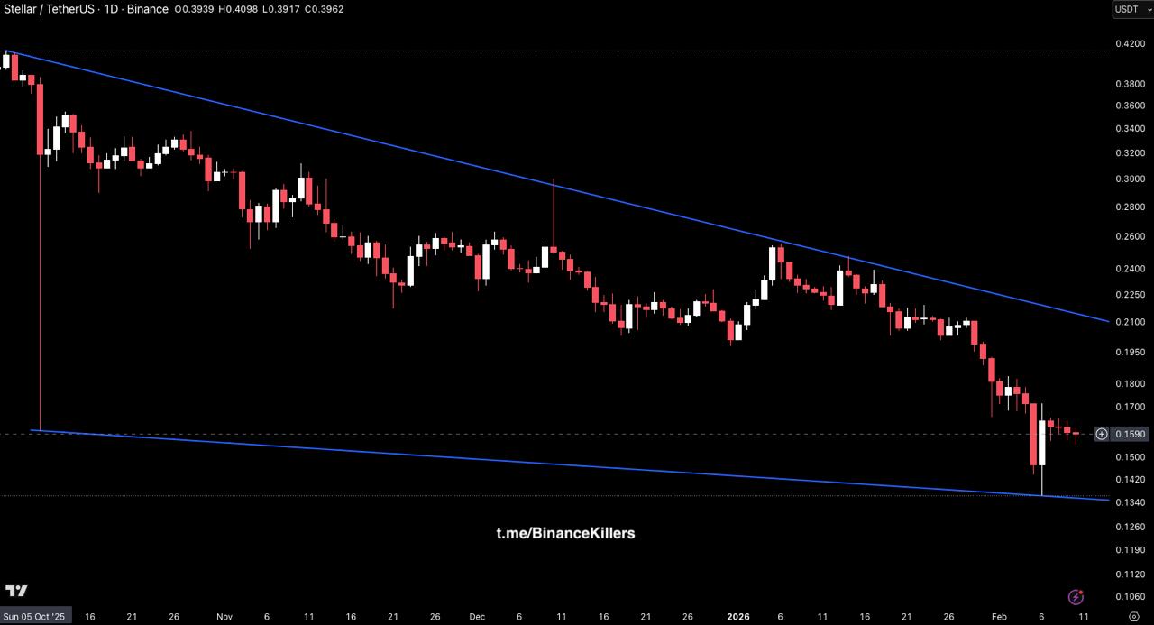The height and width of the screenshot is (625, 1154).
Task: Click the Sun 05 Oct '25 date label
Action: (x=34, y=617)
